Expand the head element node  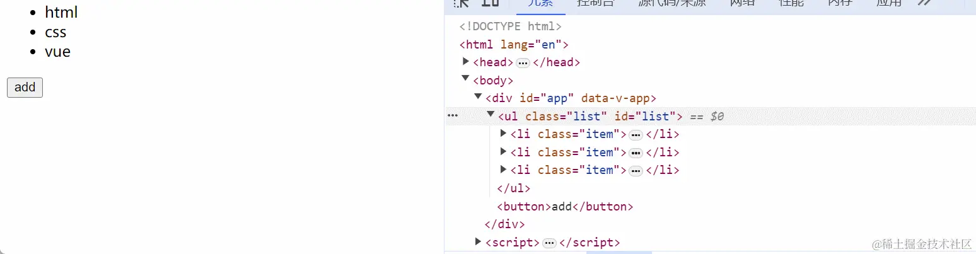click(466, 61)
